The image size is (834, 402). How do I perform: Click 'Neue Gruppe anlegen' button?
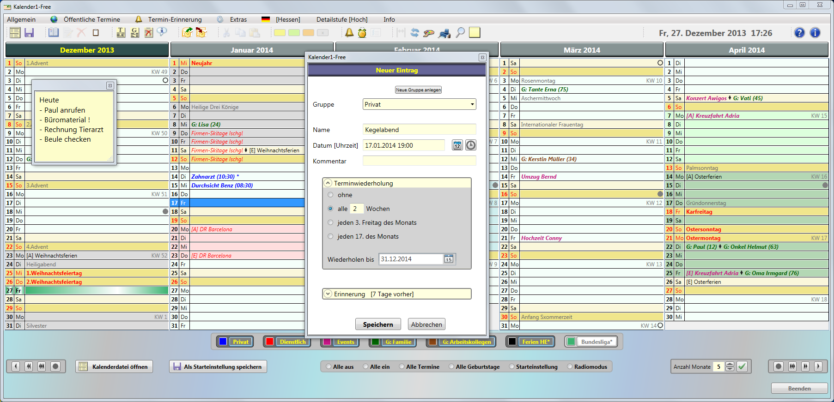pos(418,90)
